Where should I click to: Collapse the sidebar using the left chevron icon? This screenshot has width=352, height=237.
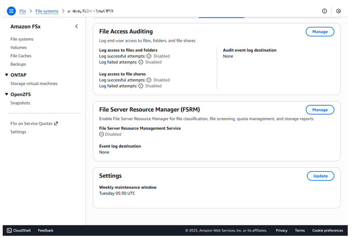(x=76, y=26)
